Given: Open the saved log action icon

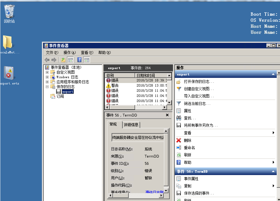Looking at the screenshot, I should tap(179, 82).
